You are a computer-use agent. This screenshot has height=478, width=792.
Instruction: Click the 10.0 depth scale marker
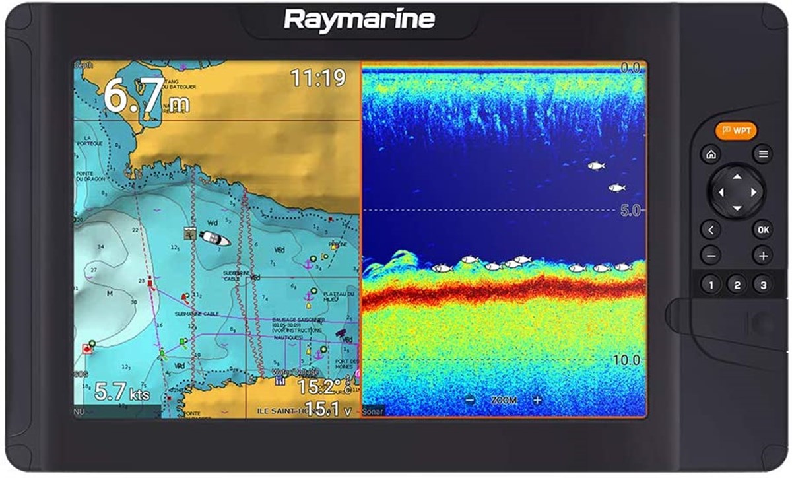pos(628,360)
